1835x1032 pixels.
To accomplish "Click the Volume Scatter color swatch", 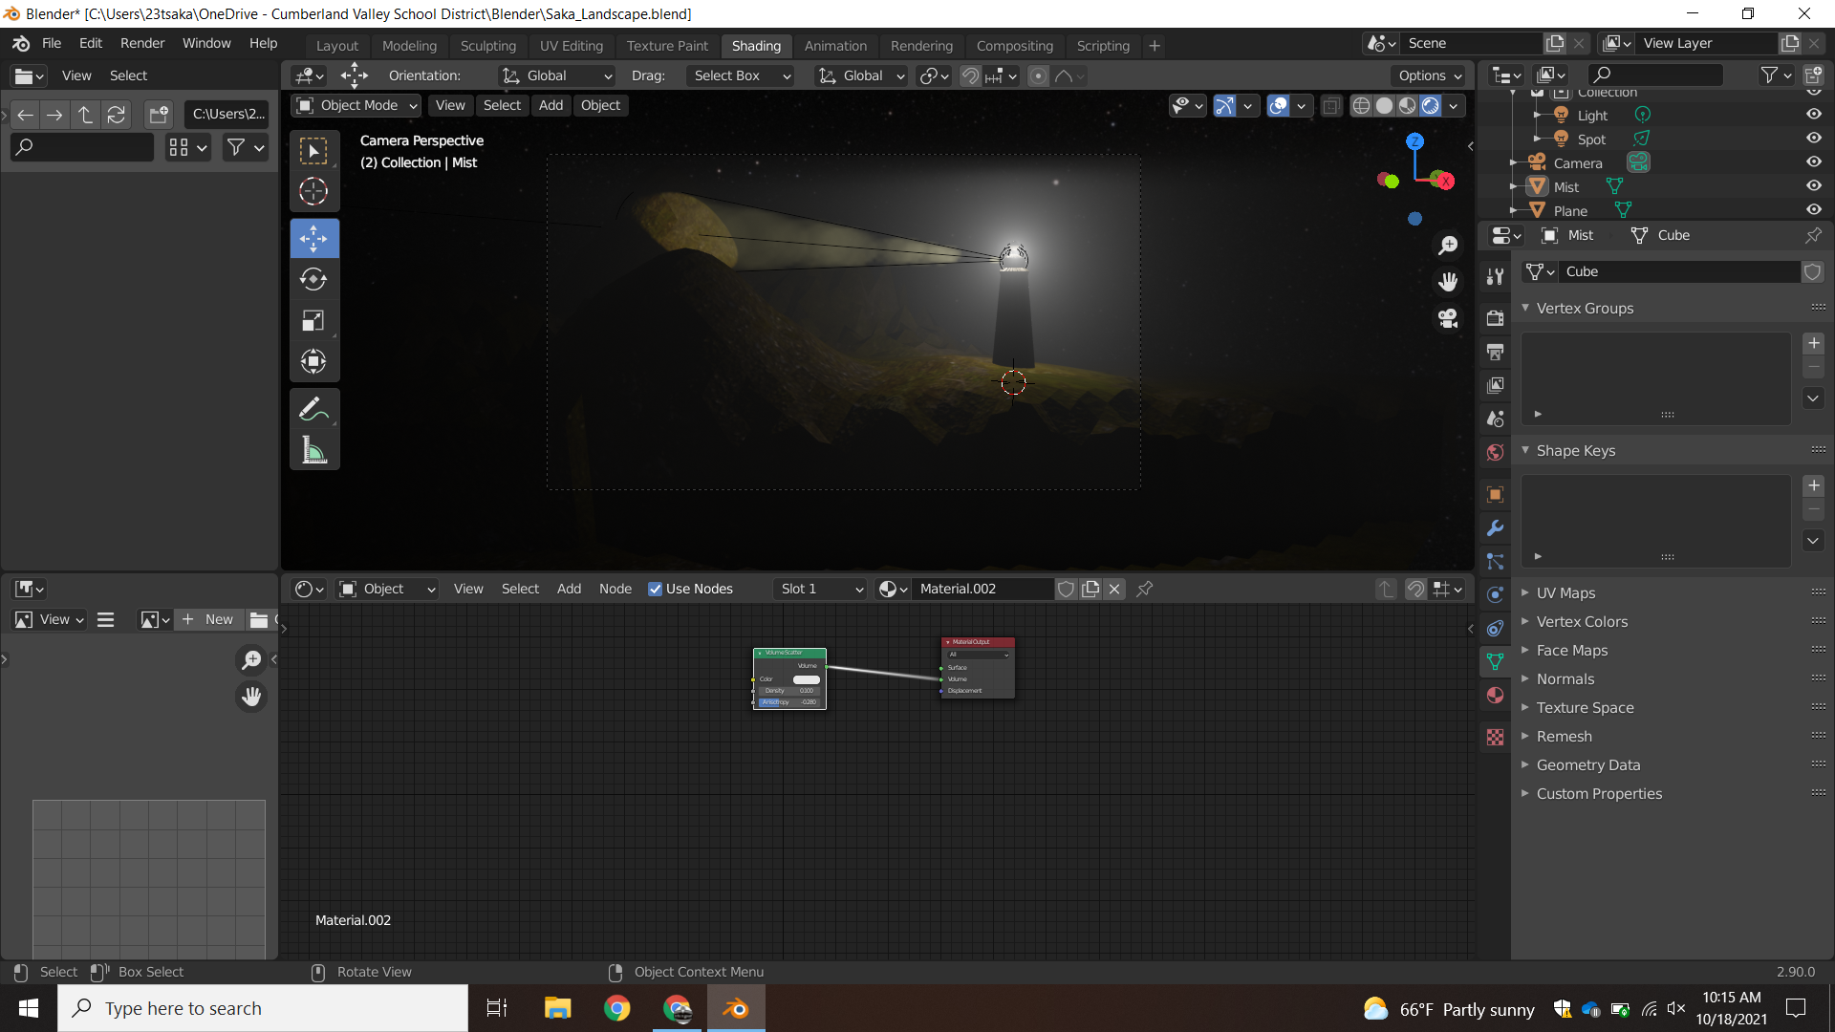I will pos(806,679).
